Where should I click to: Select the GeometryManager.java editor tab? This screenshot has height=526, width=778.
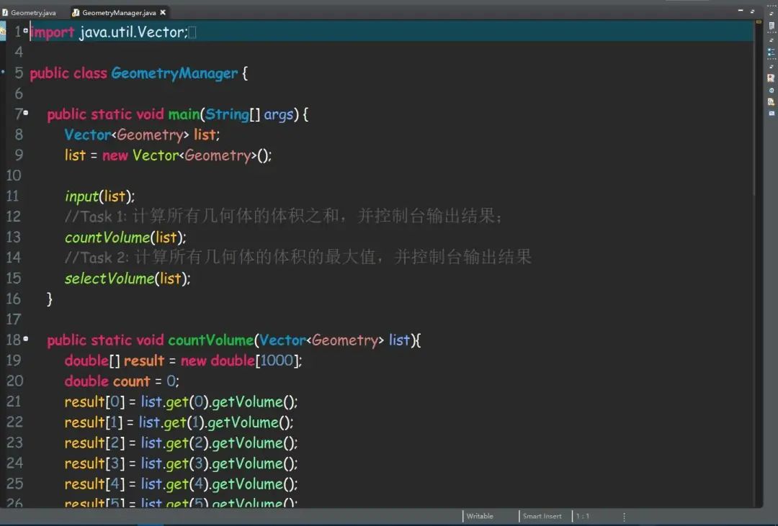click(x=118, y=12)
